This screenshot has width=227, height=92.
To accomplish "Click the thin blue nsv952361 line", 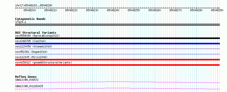I will [x=117, y=54].
